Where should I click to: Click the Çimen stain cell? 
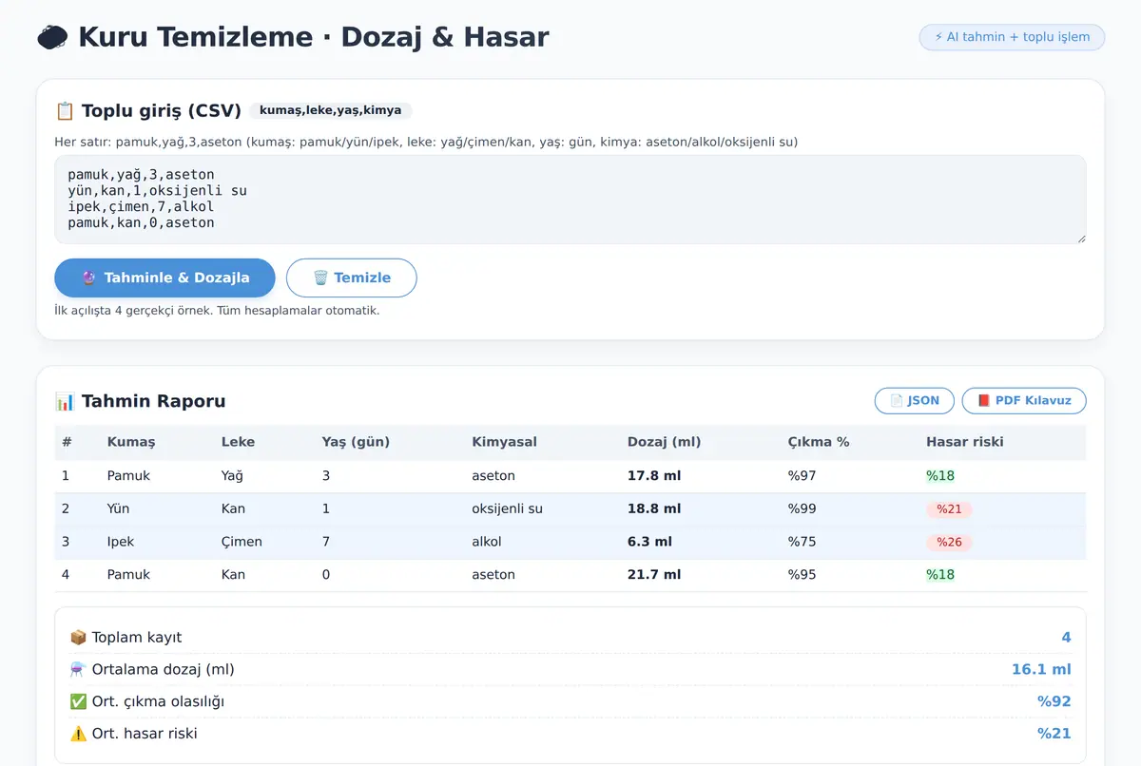(242, 542)
